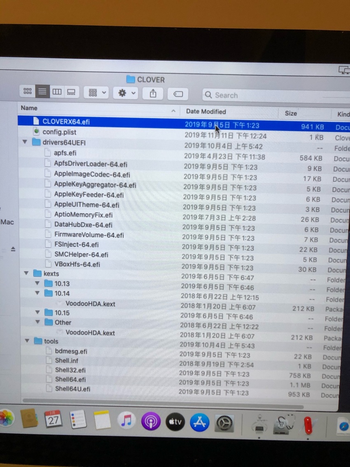The width and height of the screenshot is (350, 467).
Task: Switch Finder to list view
Action: click(x=42, y=92)
